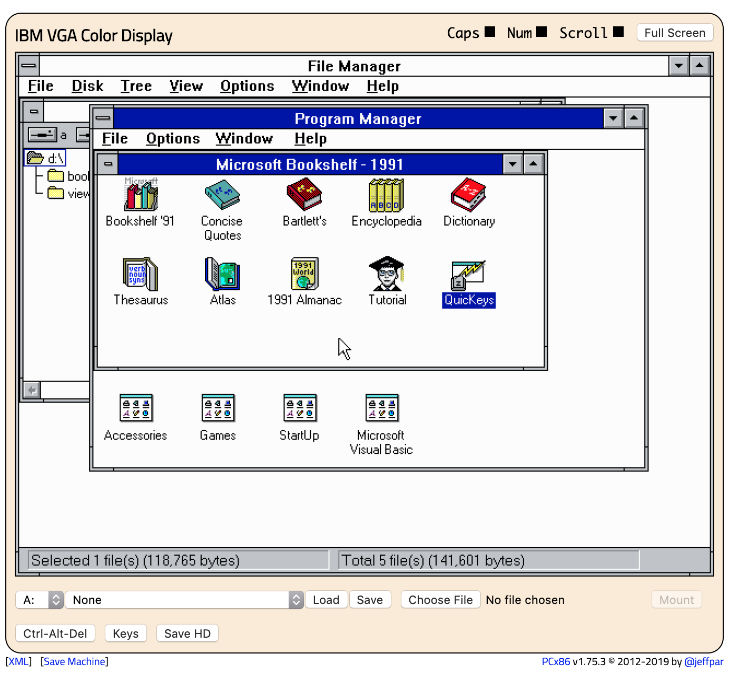The width and height of the screenshot is (729, 673).
Task: Click the Program Manager title bar
Action: [x=358, y=119]
